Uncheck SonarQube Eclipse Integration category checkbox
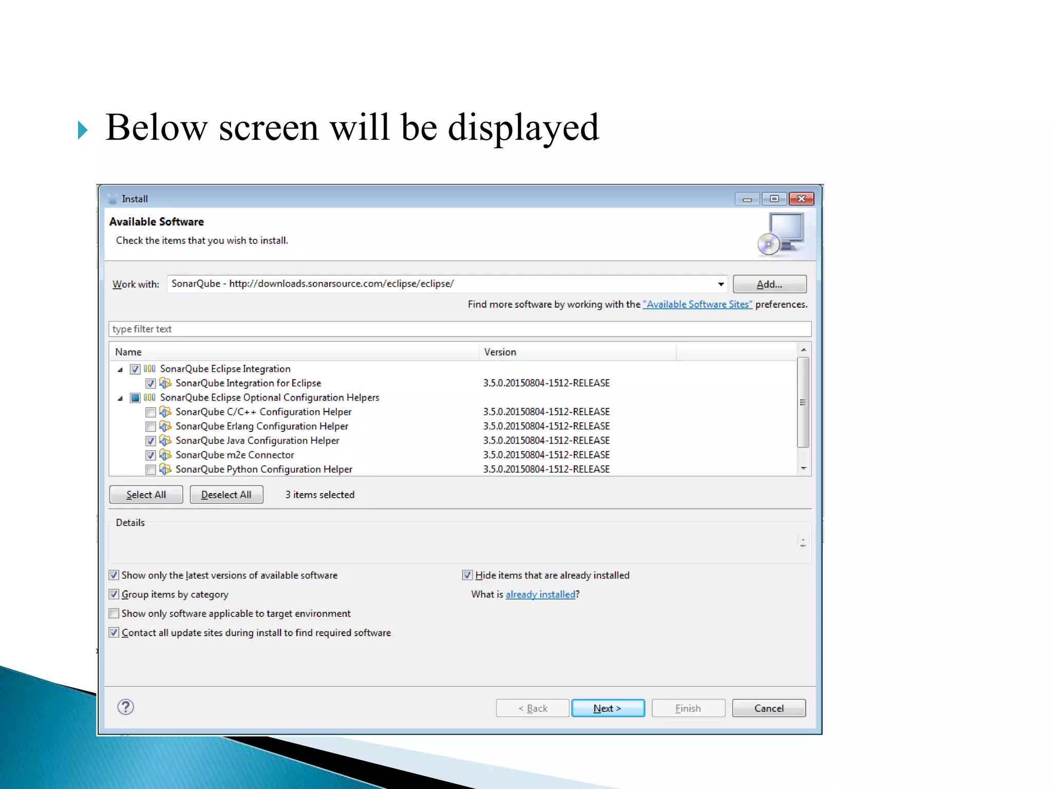This screenshot has height=789, width=1052. click(x=135, y=369)
